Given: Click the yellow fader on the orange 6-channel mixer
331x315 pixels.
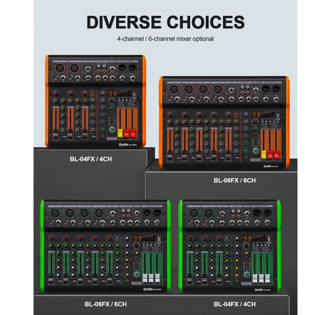Looking at the screenshot, I should pos(263,154).
